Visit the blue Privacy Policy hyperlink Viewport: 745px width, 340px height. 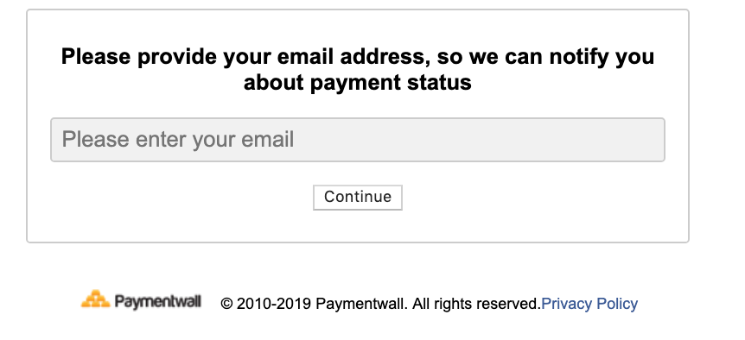pyautogui.click(x=589, y=304)
